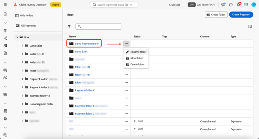This screenshot has width=259, height=139.
Task: Click the Create fragment button
Action: coord(241,14)
